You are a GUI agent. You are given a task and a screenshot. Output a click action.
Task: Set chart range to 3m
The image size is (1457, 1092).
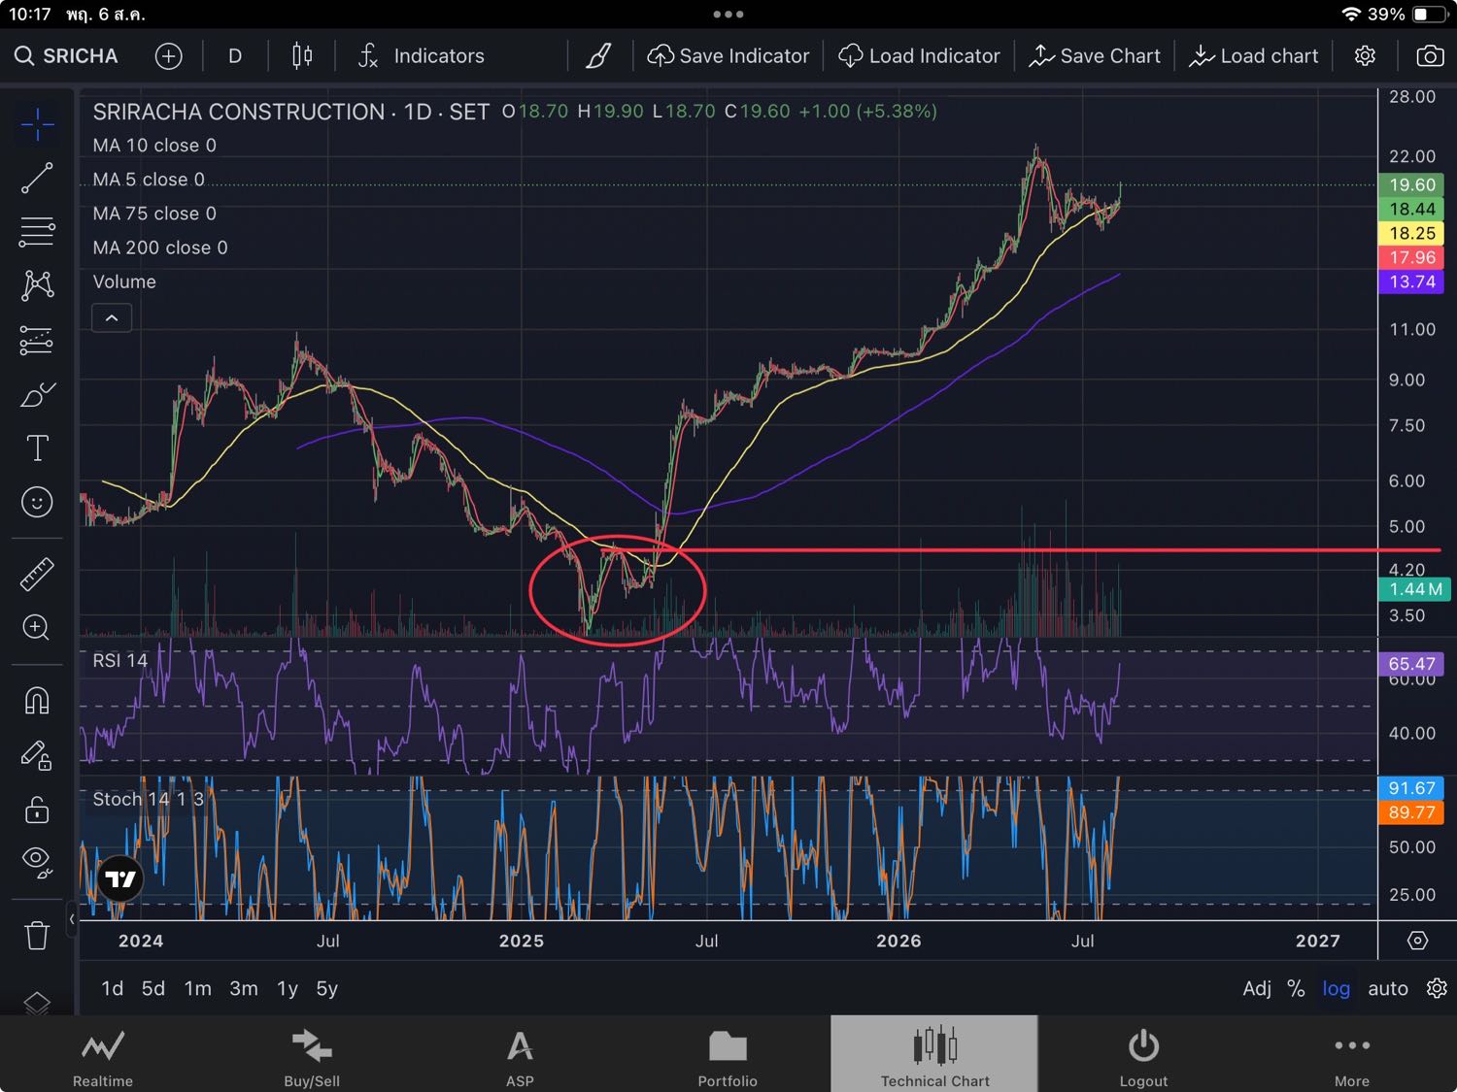(x=244, y=988)
